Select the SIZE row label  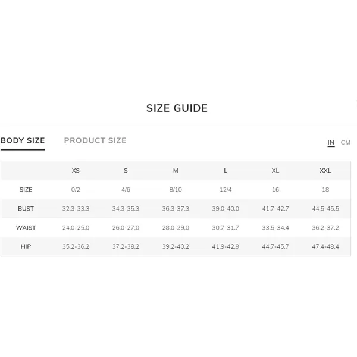pyautogui.click(x=26, y=189)
